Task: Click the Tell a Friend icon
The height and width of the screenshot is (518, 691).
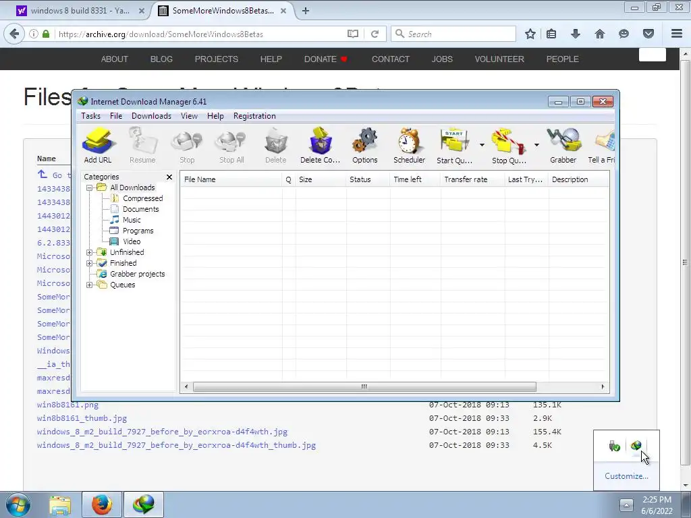Action: pyautogui.click(x=602, y=146)
